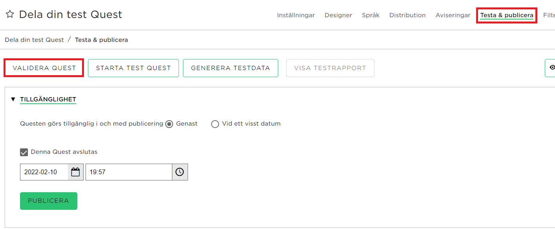Select the Testa & publicera tab
Screen dimensions: 555x229
click(507, 15)
